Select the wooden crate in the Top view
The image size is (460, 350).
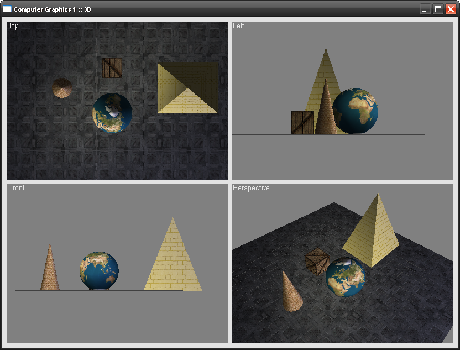112,68
